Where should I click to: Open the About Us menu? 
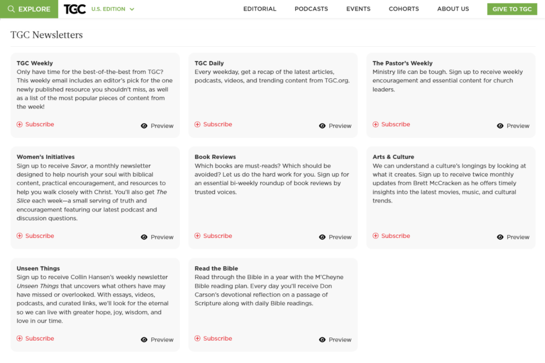(x=453, y=9)
